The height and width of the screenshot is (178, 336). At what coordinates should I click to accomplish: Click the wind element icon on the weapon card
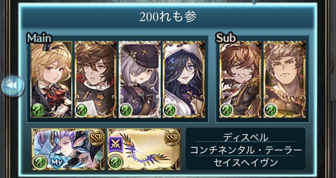pos(115,162)
